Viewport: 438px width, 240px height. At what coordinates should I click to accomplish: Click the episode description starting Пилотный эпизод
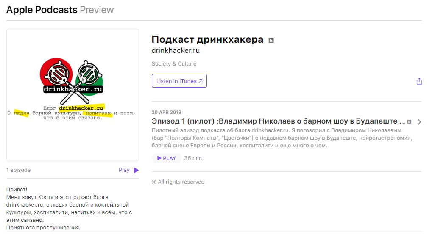(x=282, y=138)
